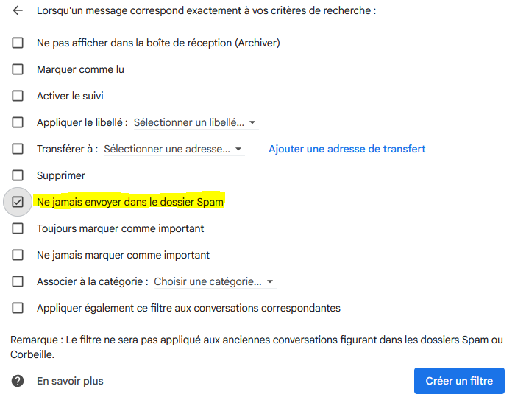The width and height of the screenshot is (515, 400).
Task: Tick the Activer le suivi checkbox
Action: coord(18,96)
